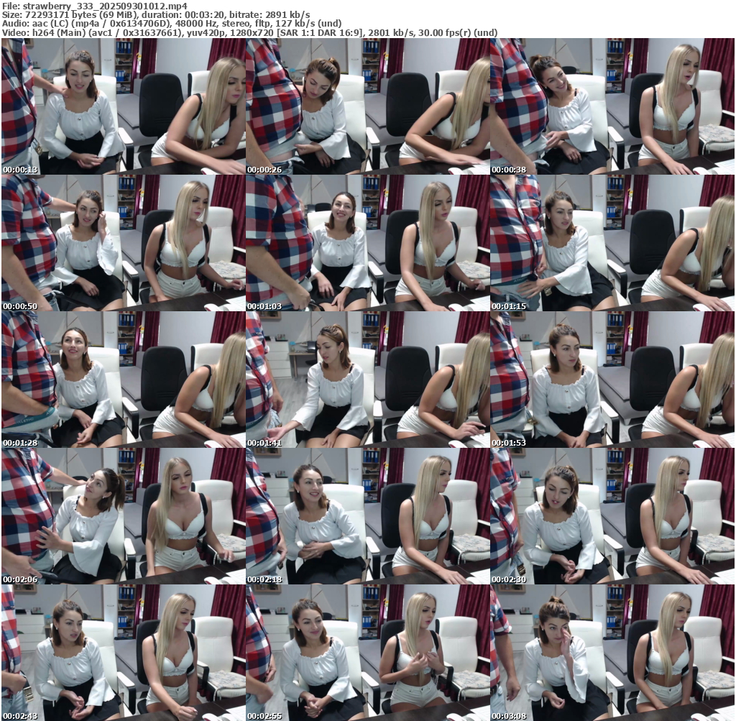Open the final thumbnail at 00:03:08
The width and height of the screenshot is (736, 721).
(612, 653)
